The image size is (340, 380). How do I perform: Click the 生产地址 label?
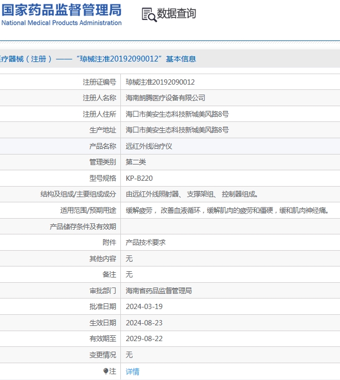(x=103, y=130)
